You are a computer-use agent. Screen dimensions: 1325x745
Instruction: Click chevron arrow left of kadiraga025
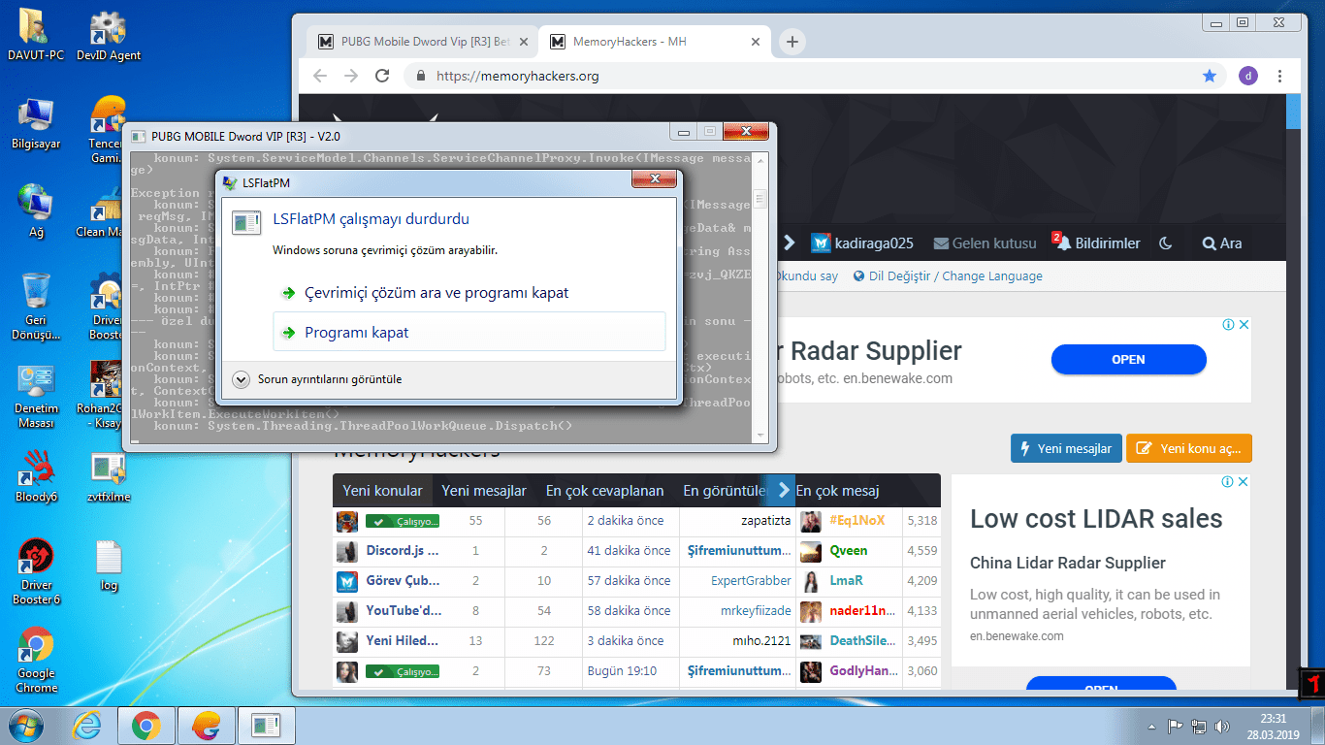(790, 243)
